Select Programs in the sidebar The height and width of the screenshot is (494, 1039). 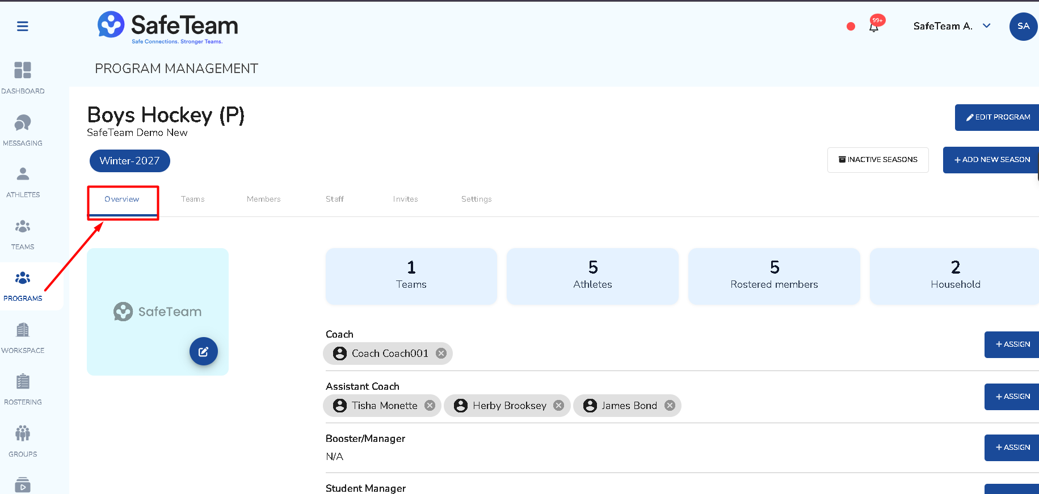[x=23, y=286]
